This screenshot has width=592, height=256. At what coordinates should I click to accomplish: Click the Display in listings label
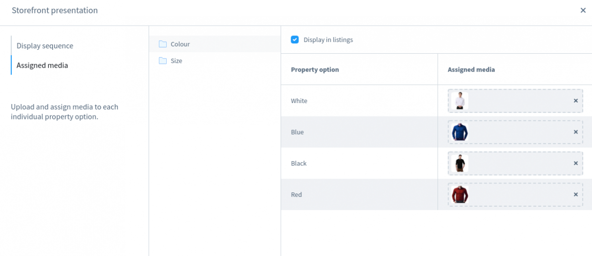(328, 40)
